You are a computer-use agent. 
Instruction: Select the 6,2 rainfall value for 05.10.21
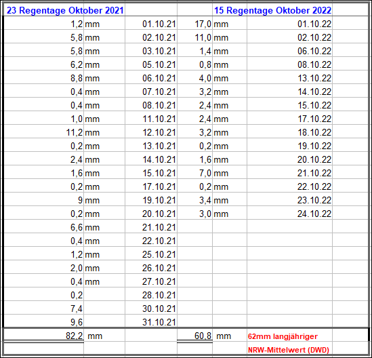[77, 65]
